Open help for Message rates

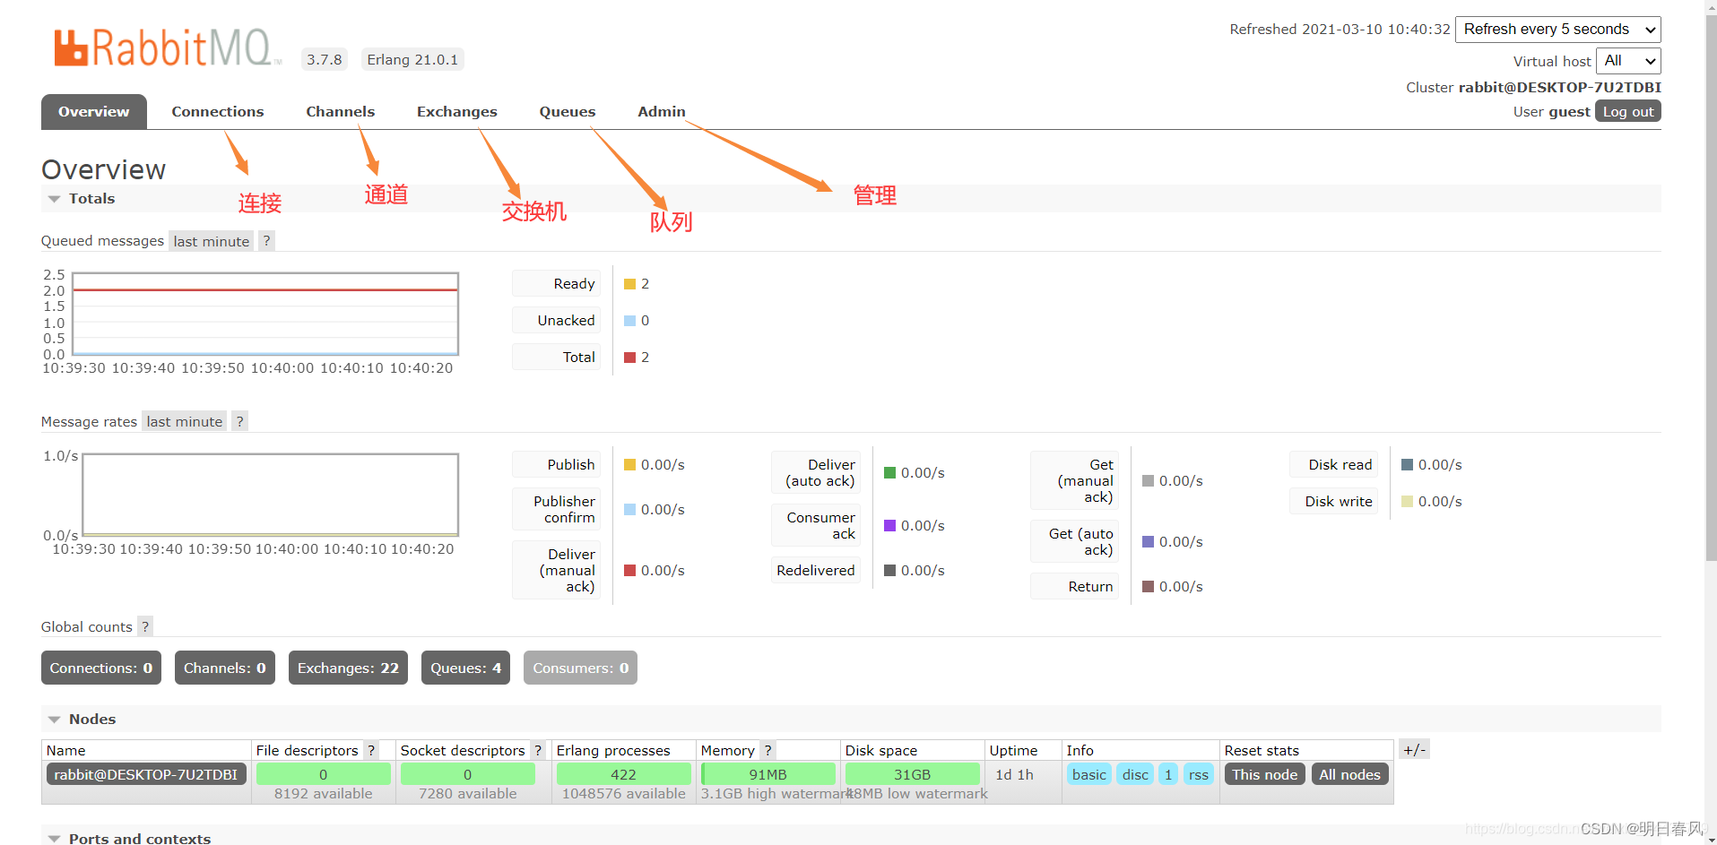click(239, 421)
